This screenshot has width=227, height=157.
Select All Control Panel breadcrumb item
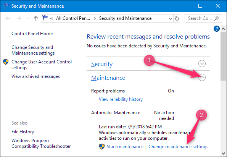pos(73,18)
